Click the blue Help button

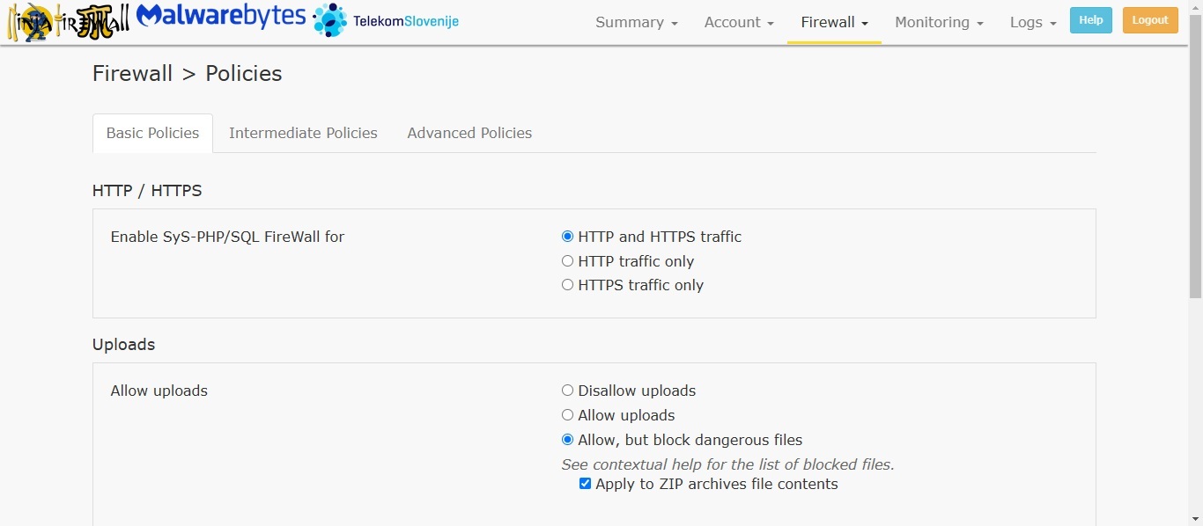point(1090,20)
